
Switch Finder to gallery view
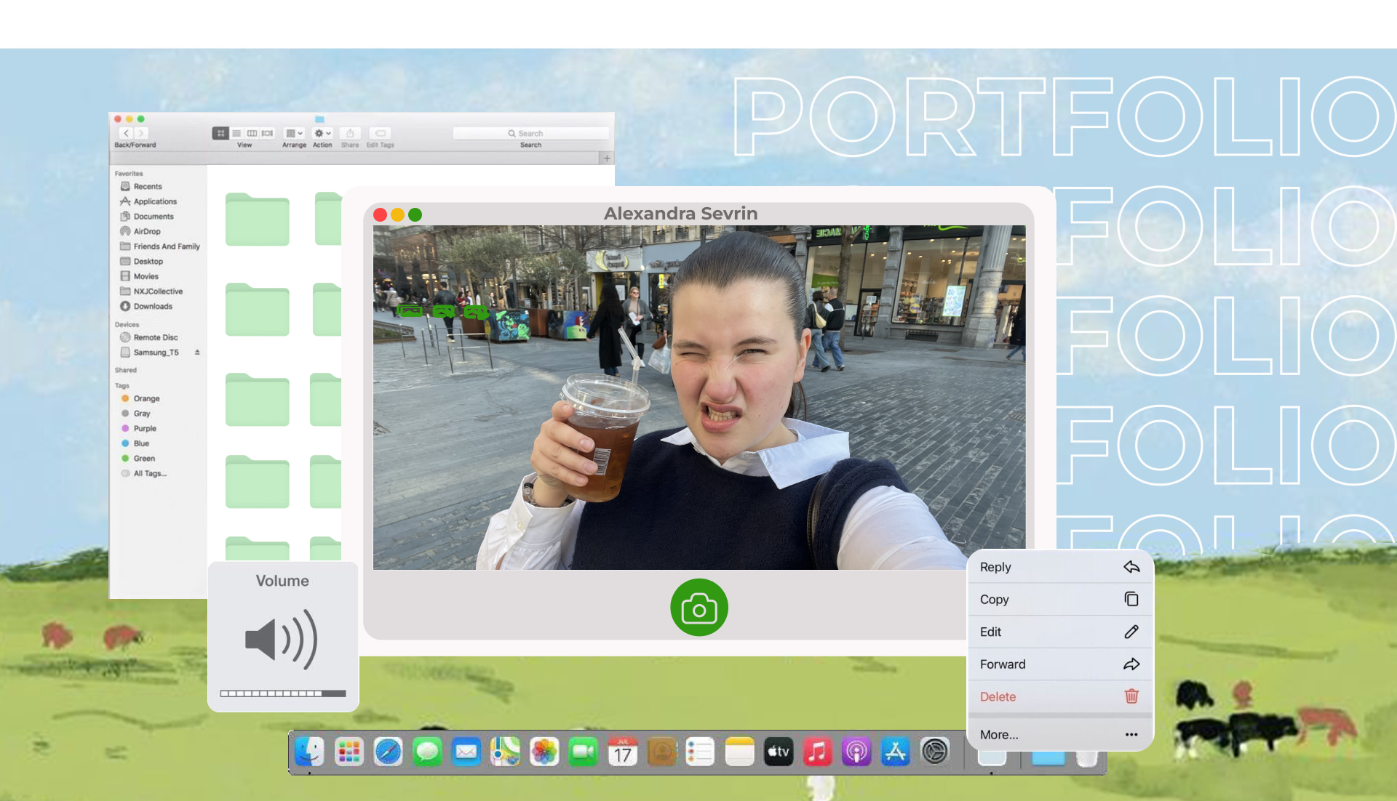[268, 133]
